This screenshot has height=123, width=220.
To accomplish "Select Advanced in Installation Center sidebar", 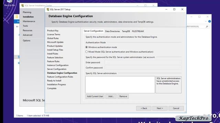I will (27, 35).
